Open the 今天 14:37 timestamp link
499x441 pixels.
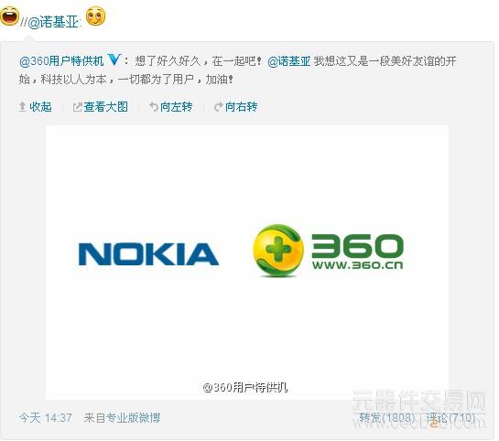(x=46, y=418)
